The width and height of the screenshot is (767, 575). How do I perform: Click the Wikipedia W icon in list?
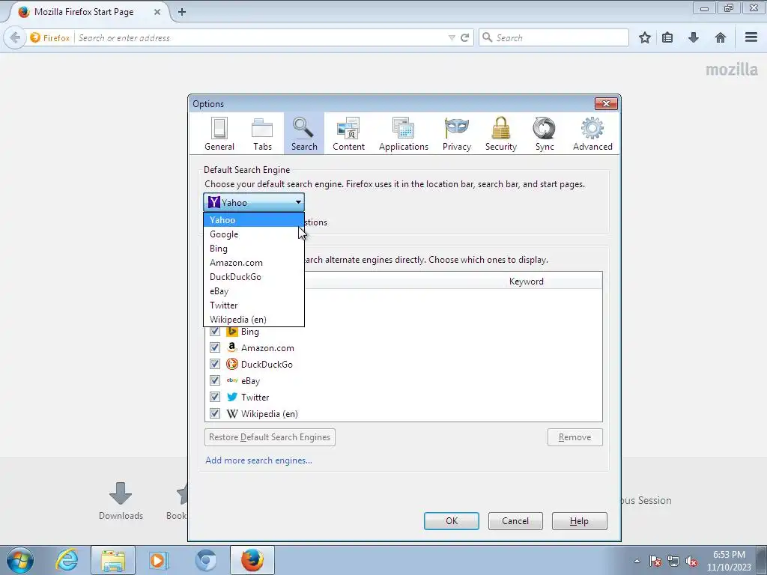232,413
